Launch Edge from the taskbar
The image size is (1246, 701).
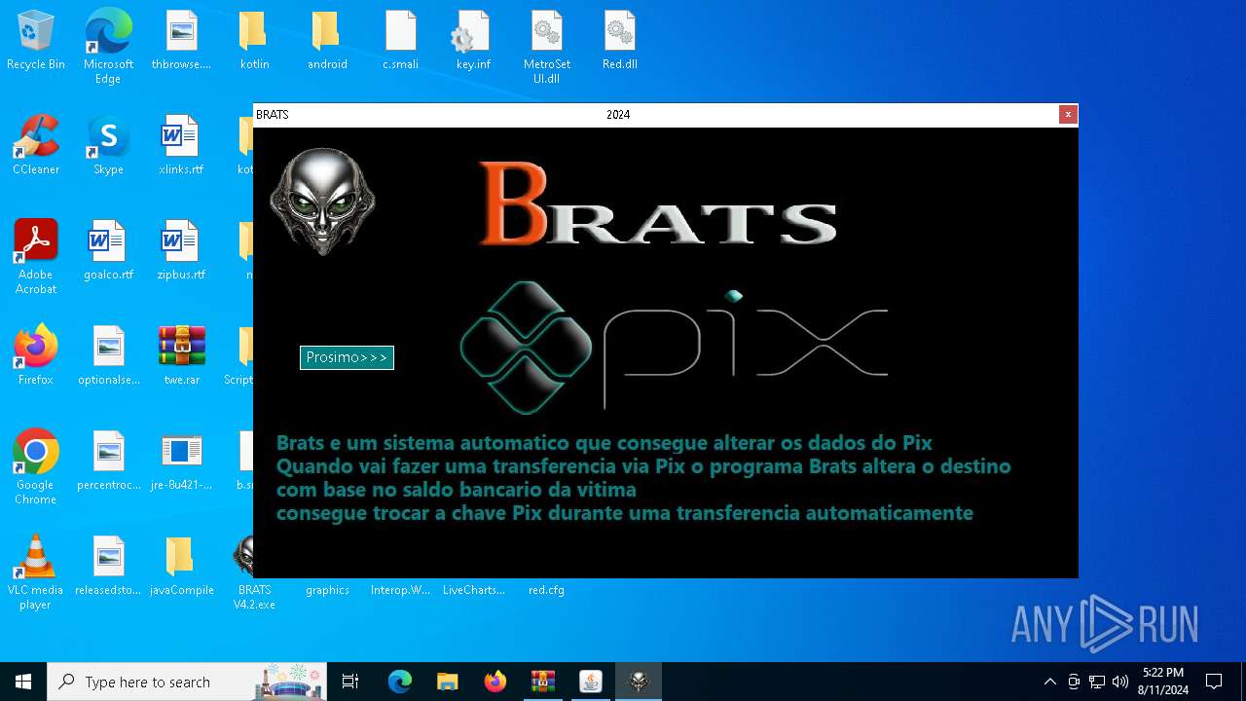tap(400, 682)
